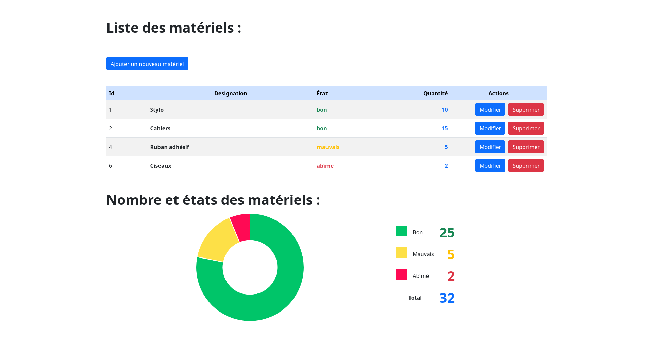Click Supprimer for the Cahiers row
Screen dimensions: 653x338
[526, 128]
